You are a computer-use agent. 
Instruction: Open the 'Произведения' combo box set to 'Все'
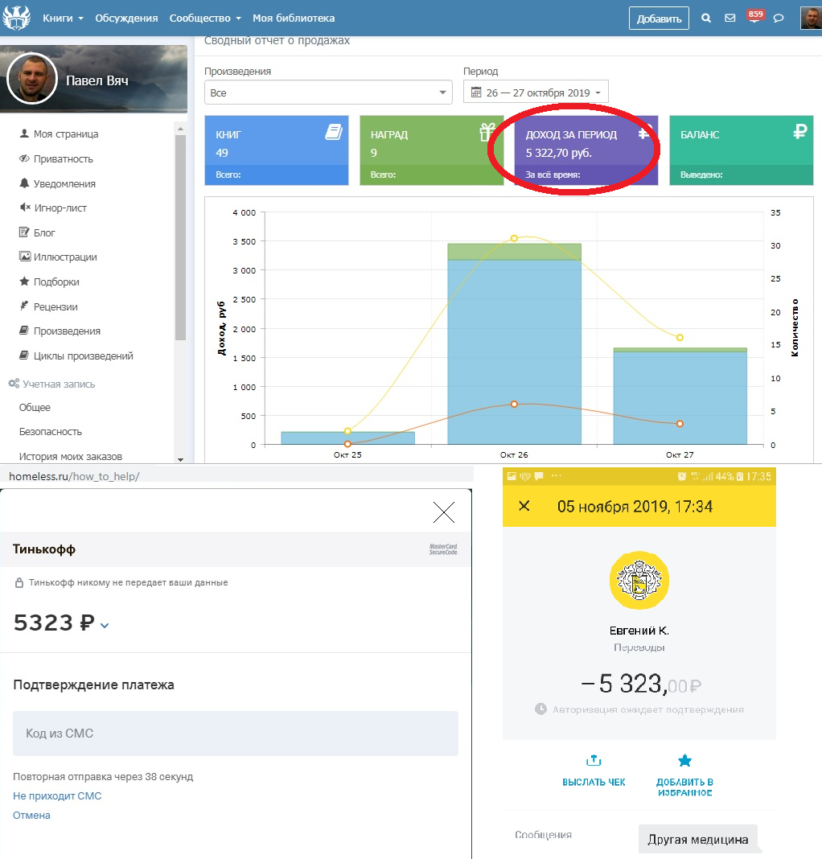click(x=328, y=92)
